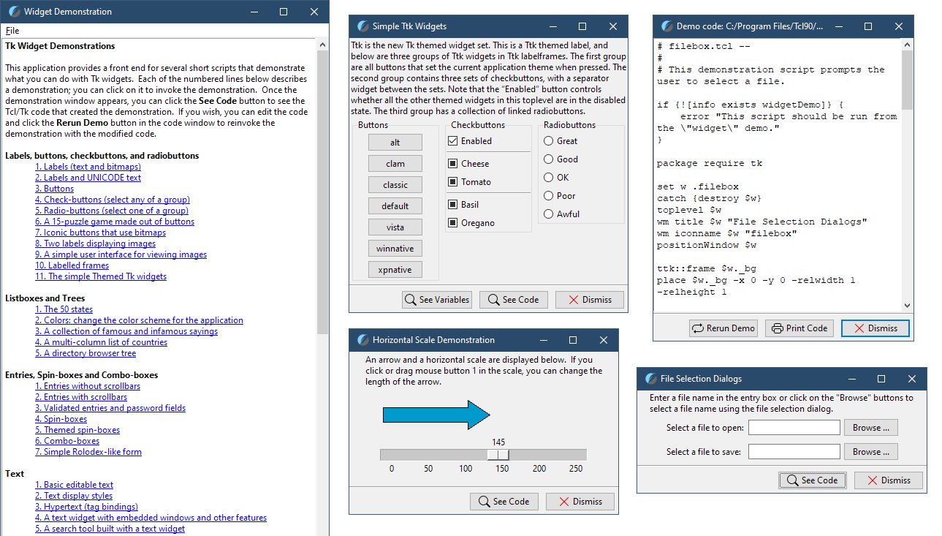The width and height of the screenshot is (942, 536).
Task: Dismiss the Demo code window
Action: (875, 328)
